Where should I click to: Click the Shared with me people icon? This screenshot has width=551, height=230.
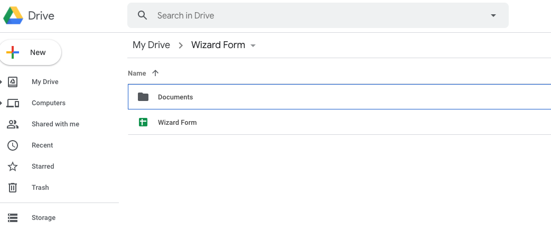(13, 124)
